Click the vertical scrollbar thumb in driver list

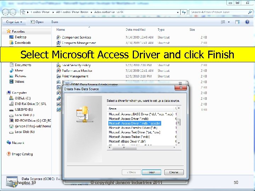[x=179, y=122]
